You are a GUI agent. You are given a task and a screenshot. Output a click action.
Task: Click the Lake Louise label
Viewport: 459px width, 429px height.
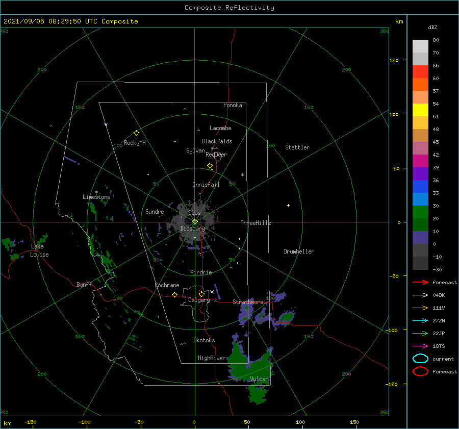[39, 250]
